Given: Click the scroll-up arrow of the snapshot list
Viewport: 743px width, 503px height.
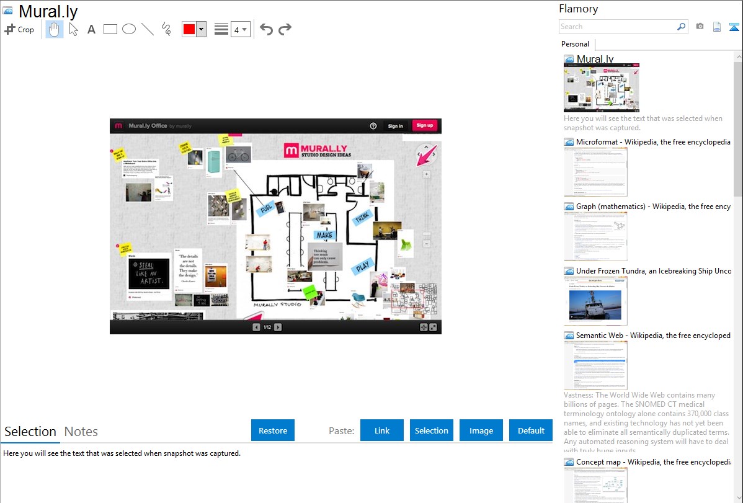Looking at the screenshot, I should tap(739, 56).
